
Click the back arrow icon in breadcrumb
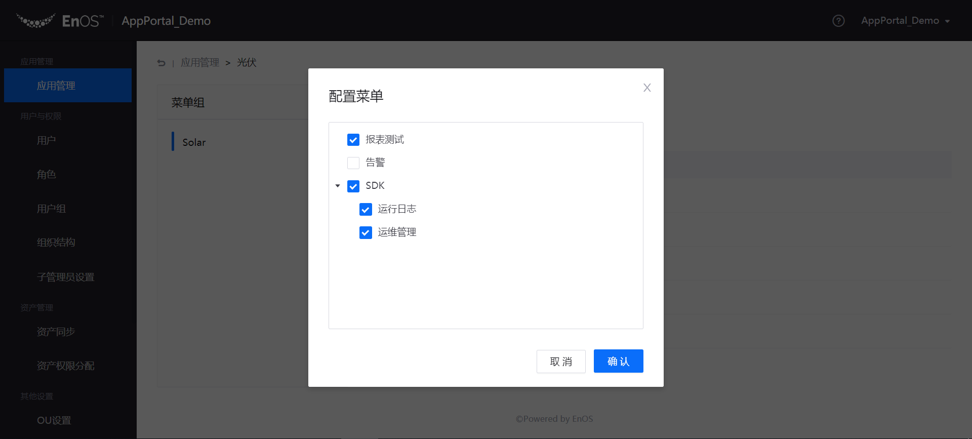click(x=161, y=63)
